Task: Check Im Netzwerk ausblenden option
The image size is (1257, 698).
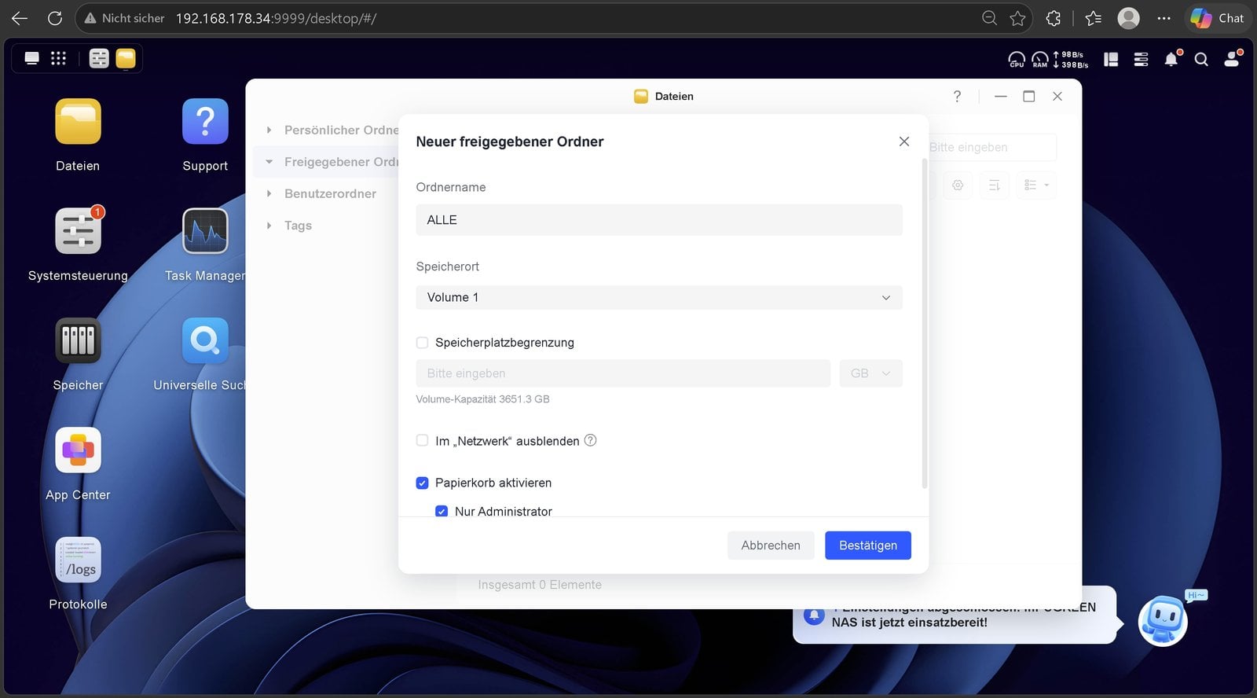Action: [422, 441]
